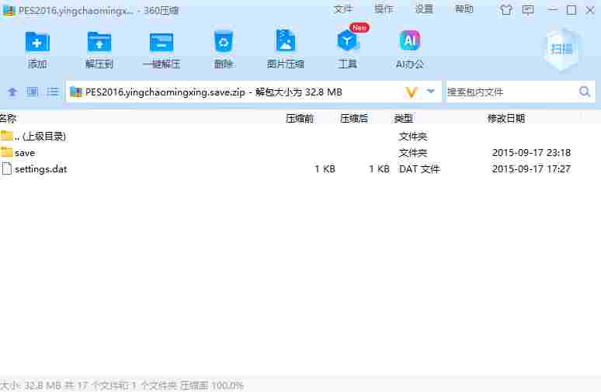Screen dimensions: 601x392
Task: Sort by the 类型 column header
Action: pos(403,119)
